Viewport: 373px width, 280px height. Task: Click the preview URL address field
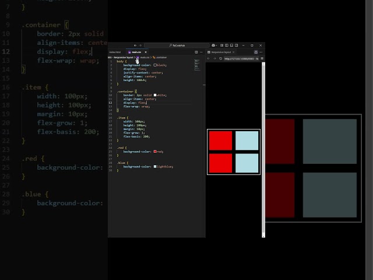(x=241, y=58)
